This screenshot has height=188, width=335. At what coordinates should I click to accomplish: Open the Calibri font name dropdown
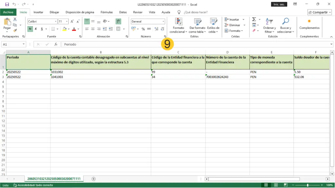coord(42,21)
